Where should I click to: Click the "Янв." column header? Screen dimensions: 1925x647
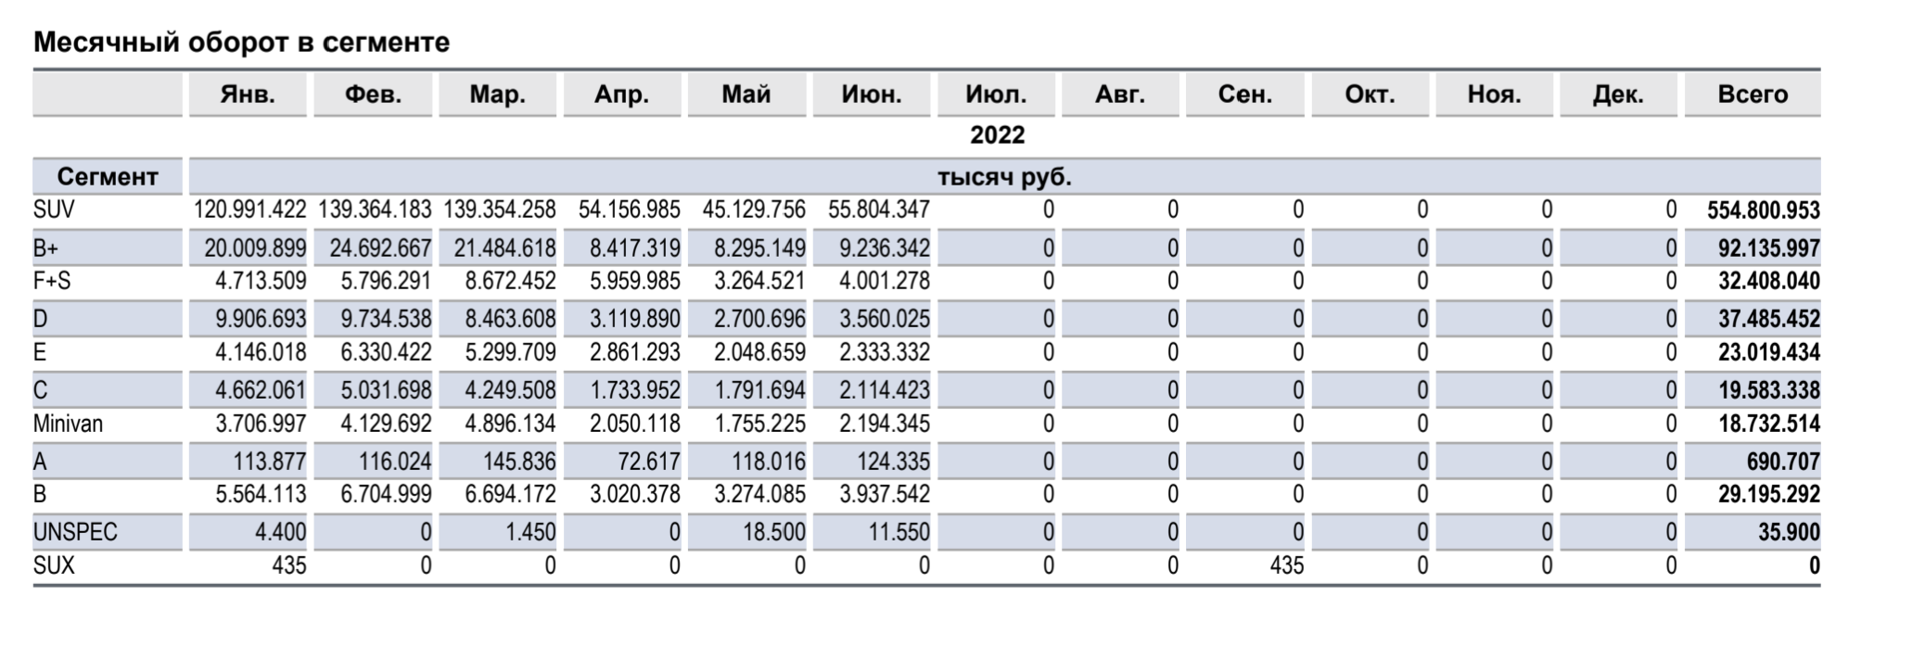point(248,95)
